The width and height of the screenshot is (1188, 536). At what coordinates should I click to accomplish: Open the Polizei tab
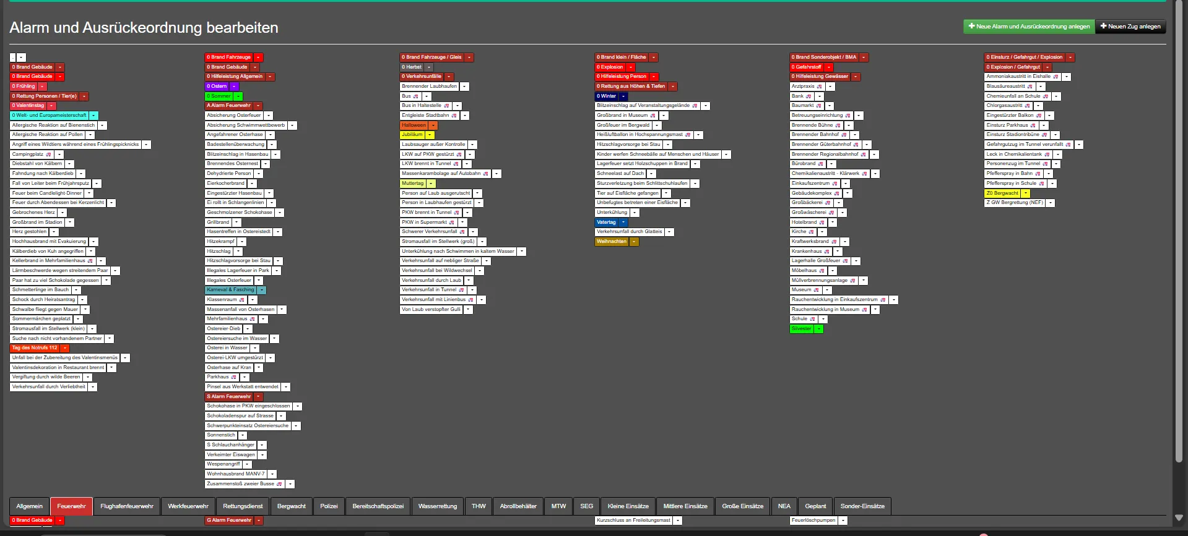329,506
